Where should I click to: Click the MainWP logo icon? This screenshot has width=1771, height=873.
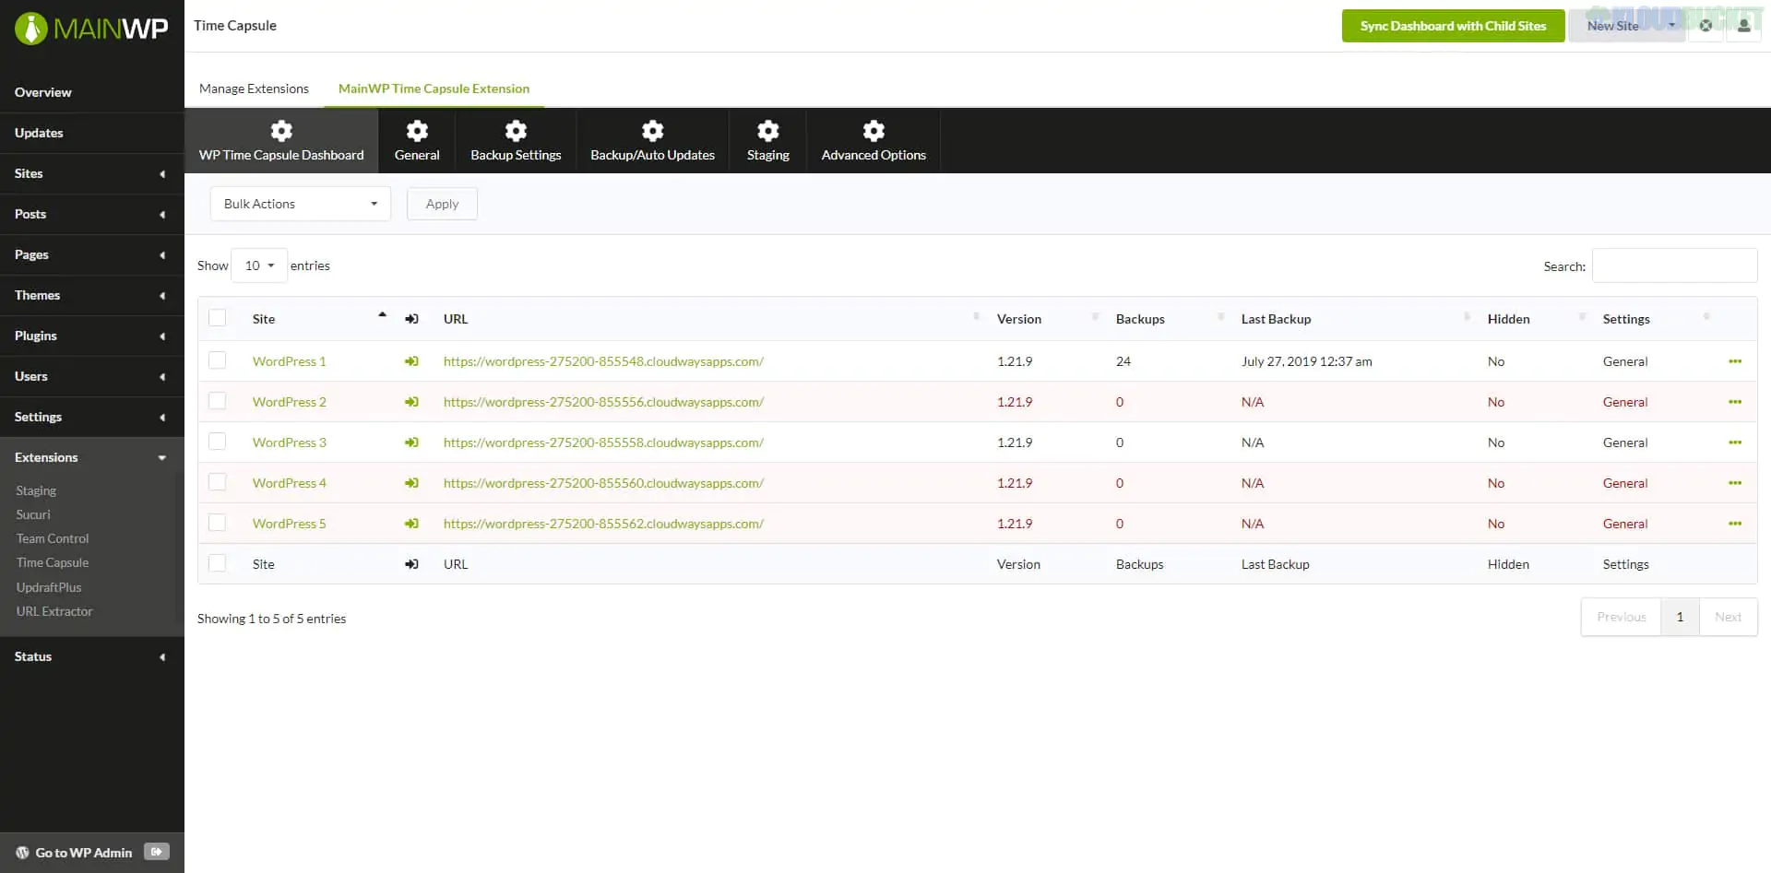[x=32, y=28]
